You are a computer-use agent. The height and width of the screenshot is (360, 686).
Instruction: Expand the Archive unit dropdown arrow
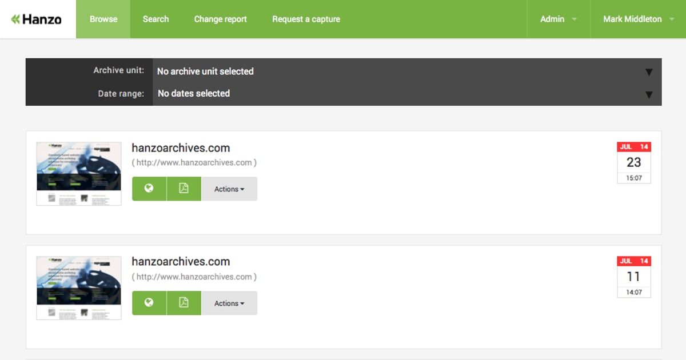pyautogui.click(x=649, y=72)
